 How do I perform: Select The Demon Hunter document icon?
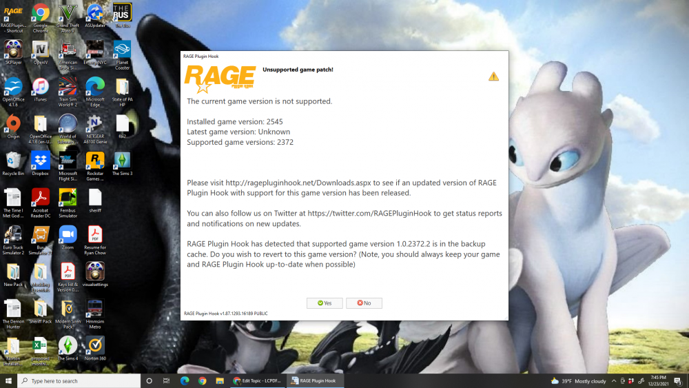click(x=13, y=314)
